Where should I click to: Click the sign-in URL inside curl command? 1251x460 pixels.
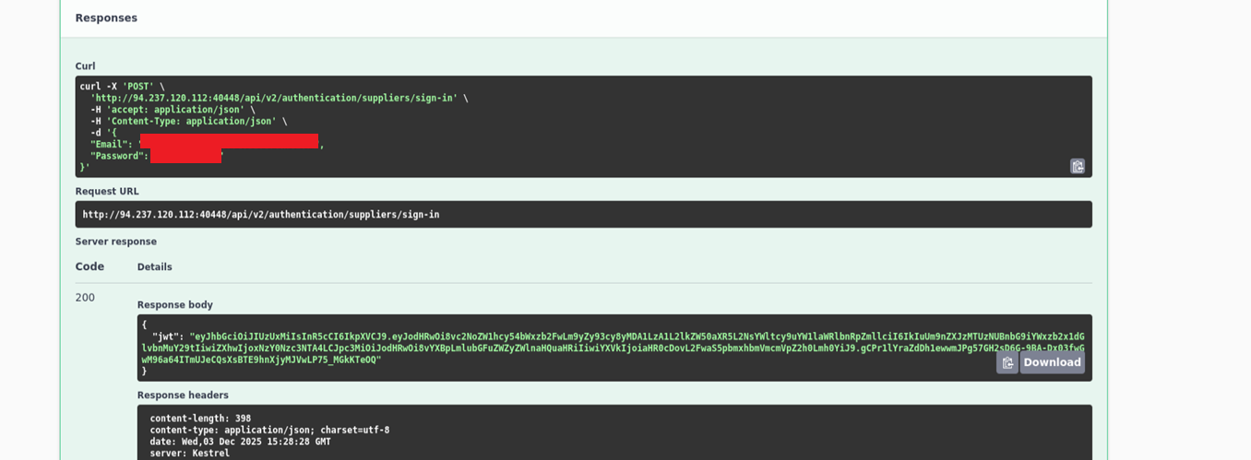tap(274, 99)
